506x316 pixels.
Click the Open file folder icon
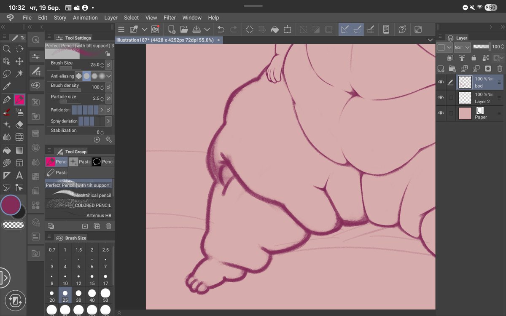[x=184, y=29]
